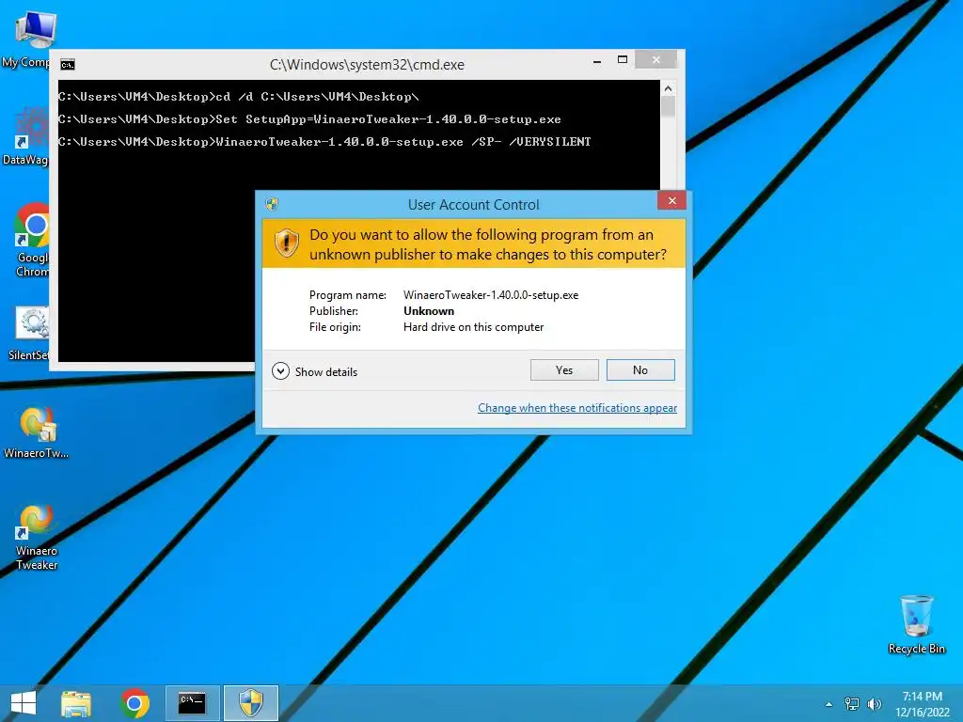Click program name WinaeroTweaker-1.40.0.0-setup.exe text
This screenshot has height=722, width=963.
[491, 295]
